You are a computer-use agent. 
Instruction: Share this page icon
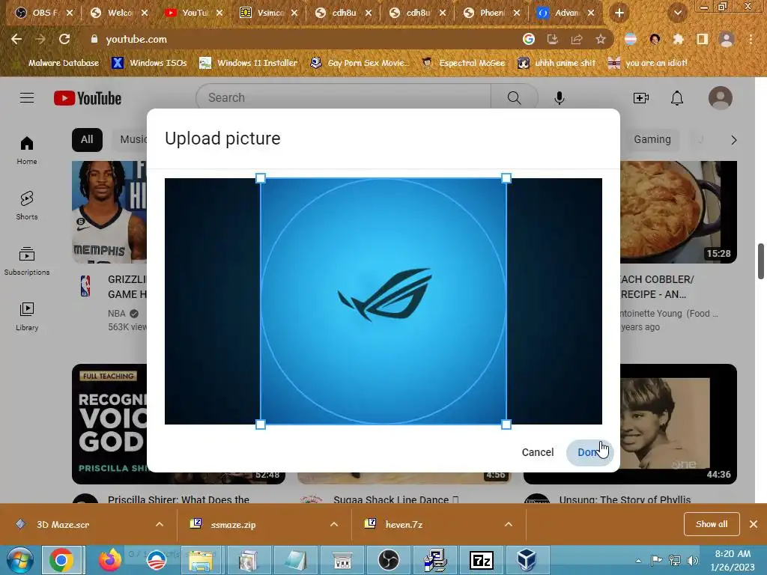click(576, 39)
